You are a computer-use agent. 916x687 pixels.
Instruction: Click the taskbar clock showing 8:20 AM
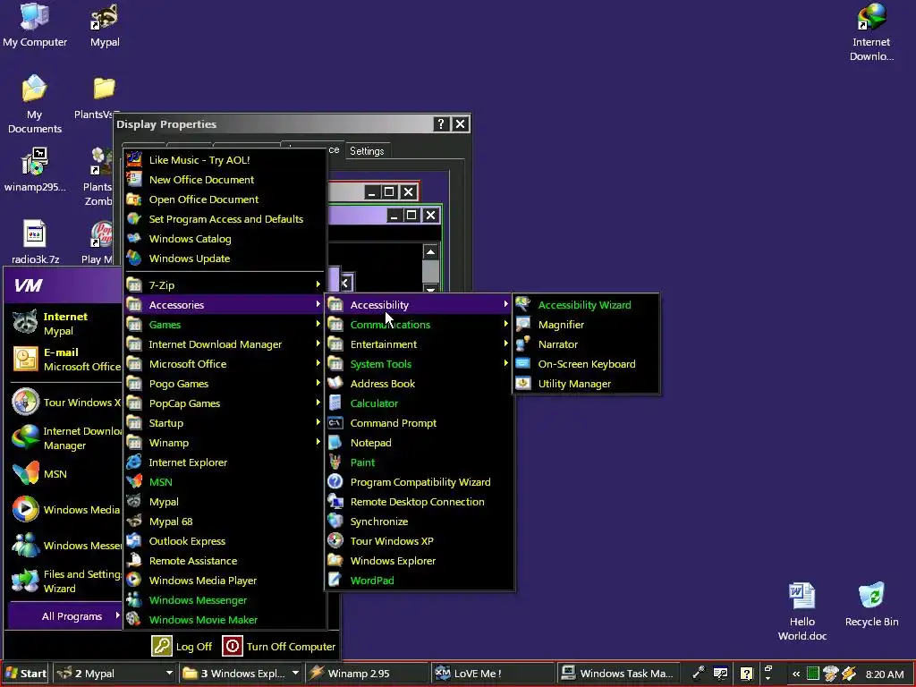(x=885, y=674)
